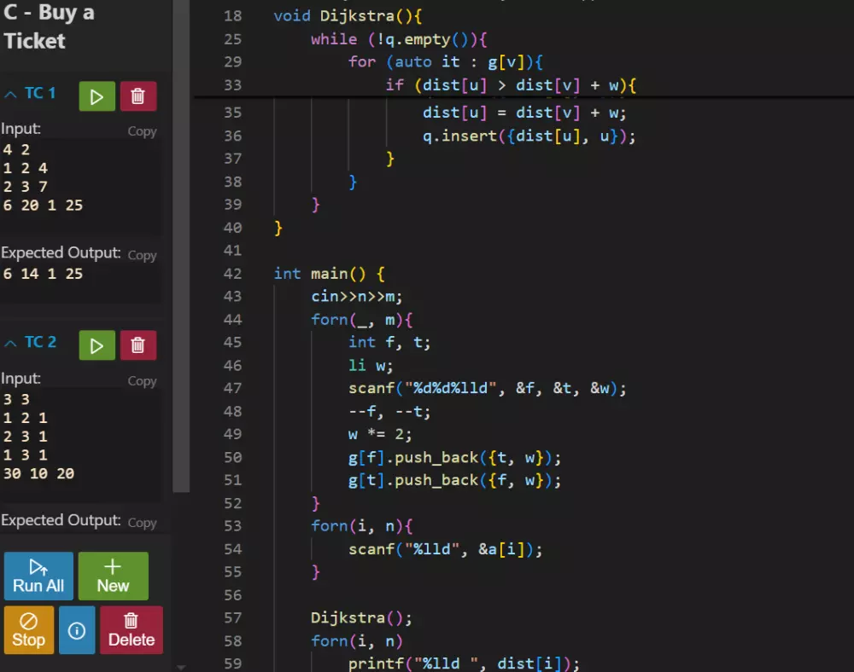
Task: Click the plus icon on New button
Action: click(x=113, y=565)
